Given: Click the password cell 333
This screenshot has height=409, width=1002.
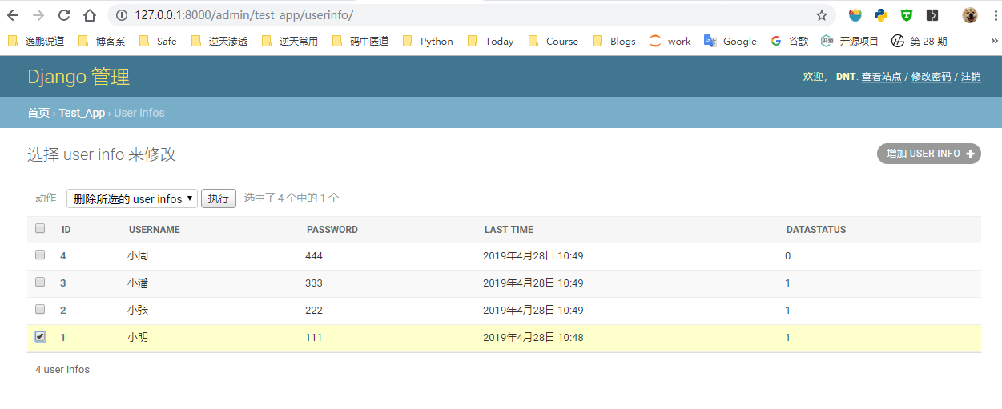Looking at the screenshot, I should coord(314,283).
